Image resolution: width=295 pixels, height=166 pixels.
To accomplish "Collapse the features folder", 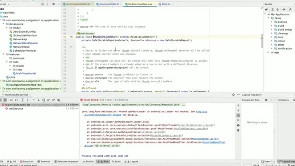I will [3, 54].
